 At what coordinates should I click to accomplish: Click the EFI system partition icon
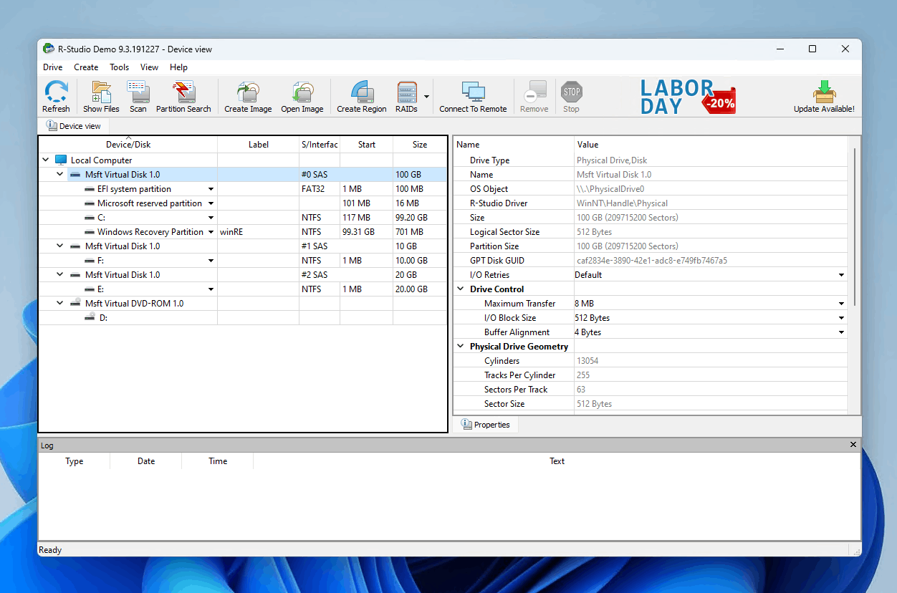90,189
